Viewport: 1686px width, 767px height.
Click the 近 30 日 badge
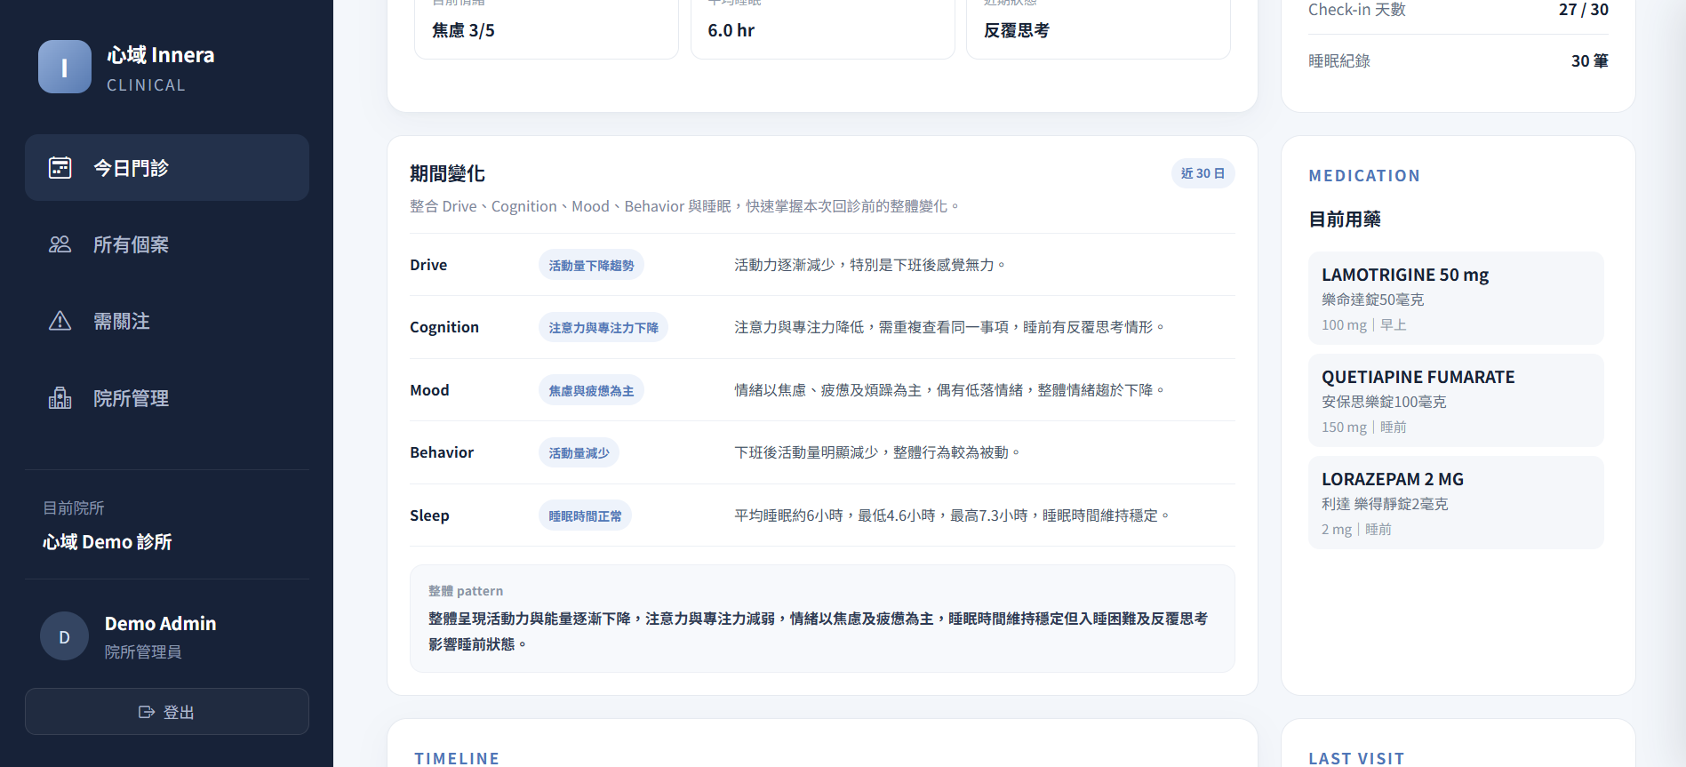pos(1203,173)
